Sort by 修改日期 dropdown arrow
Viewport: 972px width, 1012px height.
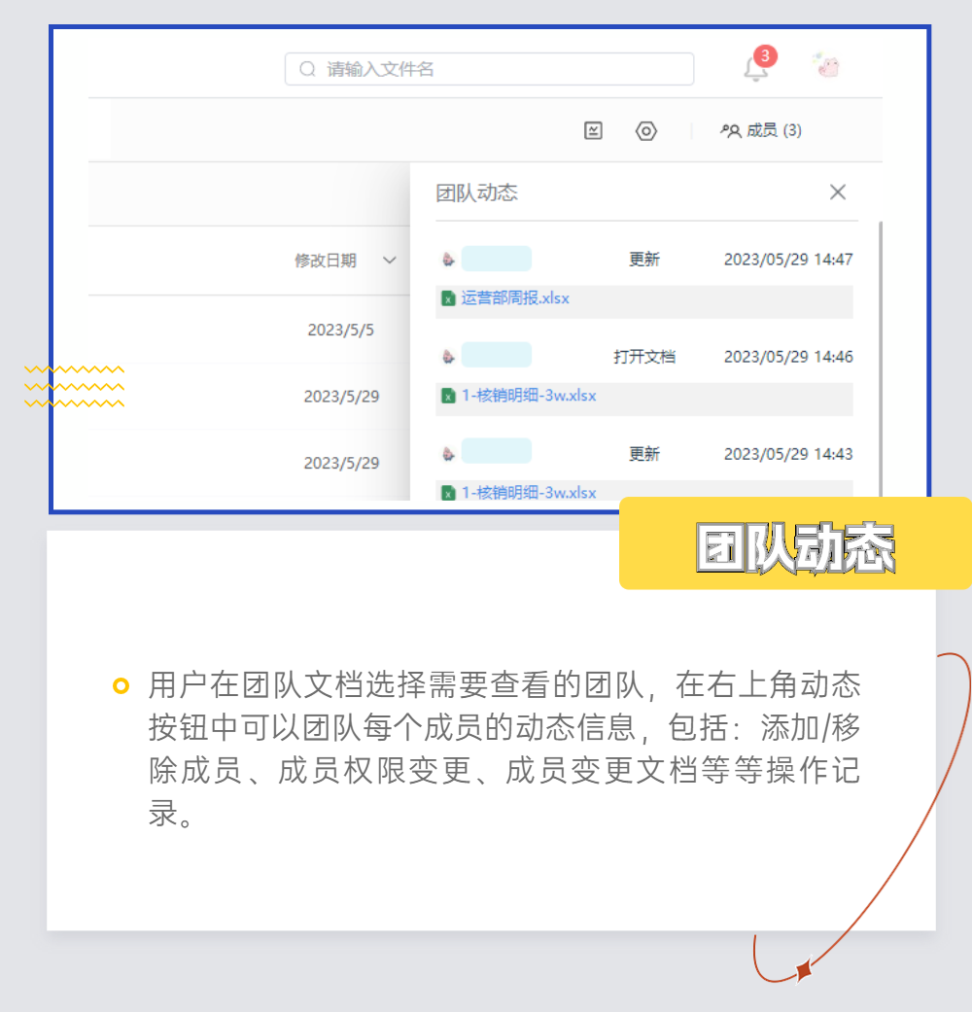pyautogui.click(x=389, y=261)
